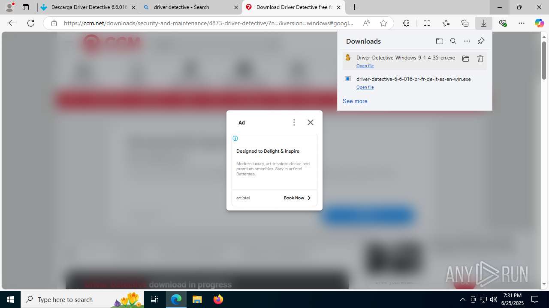Open file driver-detective-6-6-016 exe
Viewport: 549px width, 308px height.
[x=365, y=87]
